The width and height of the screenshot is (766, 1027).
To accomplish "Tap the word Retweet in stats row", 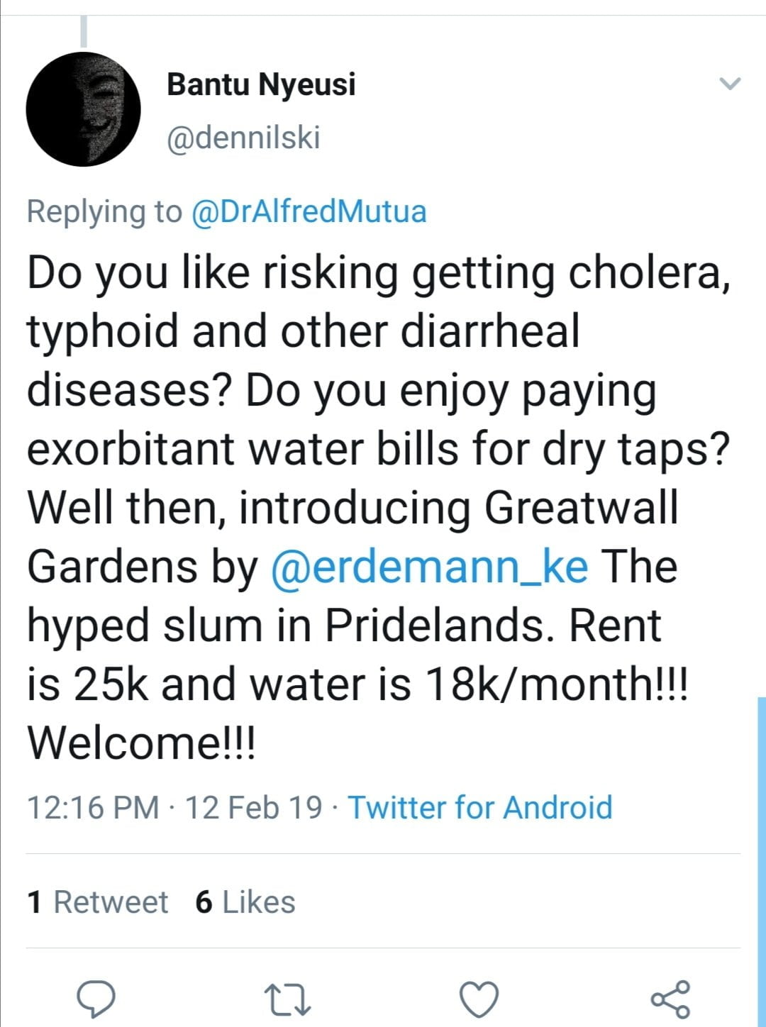I will coord(111,902).
